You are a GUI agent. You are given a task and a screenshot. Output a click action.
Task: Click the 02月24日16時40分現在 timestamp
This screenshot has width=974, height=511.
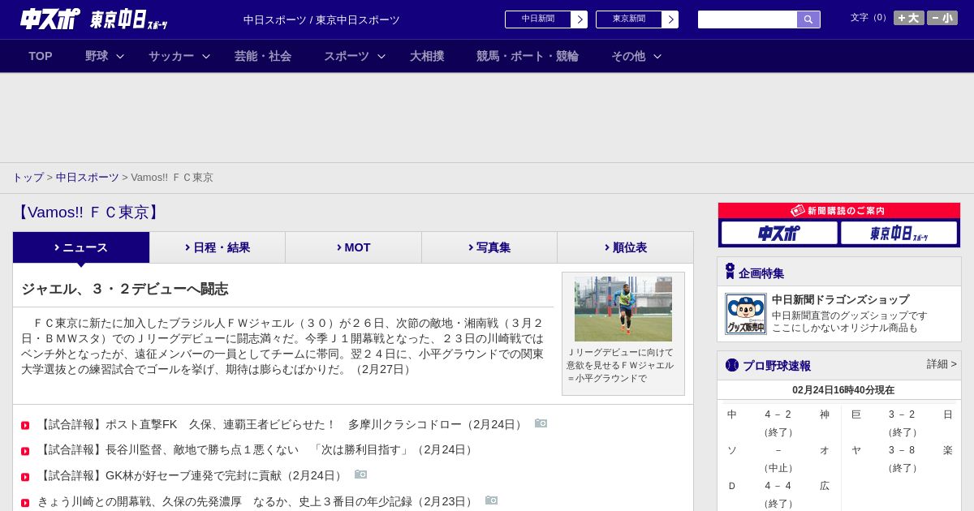click(843, 390)
